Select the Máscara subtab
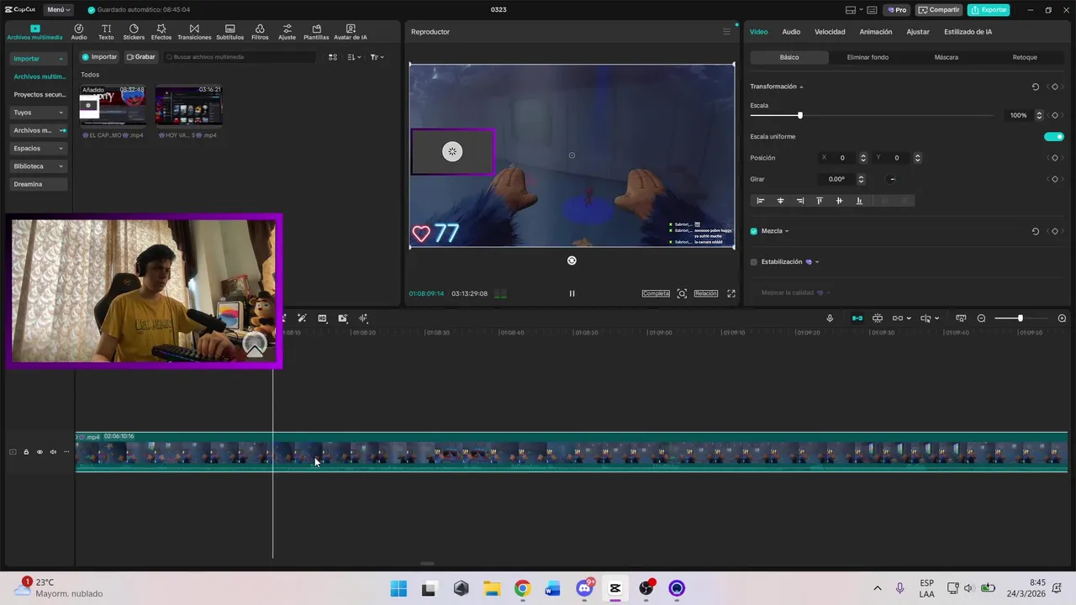Image resolution: width=1076 pixels, height=605 pixels. coord(946,57)
